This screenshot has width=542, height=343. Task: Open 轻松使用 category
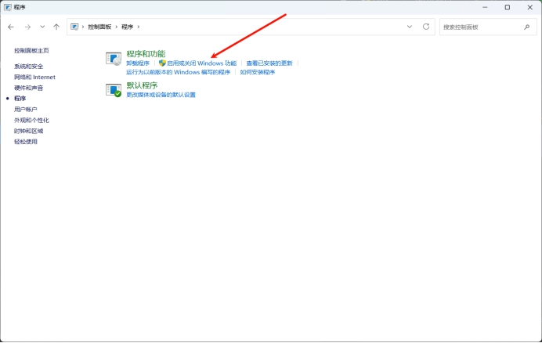tap(26, 142)
